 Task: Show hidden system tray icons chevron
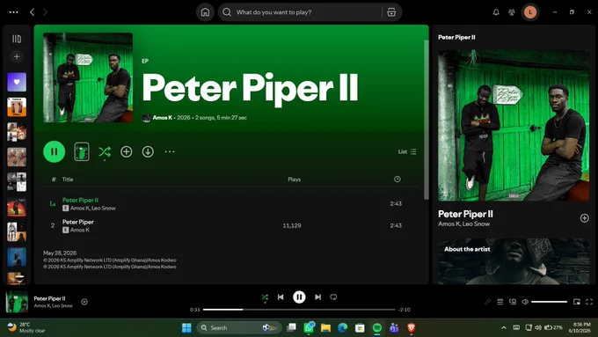coord(504,327)
